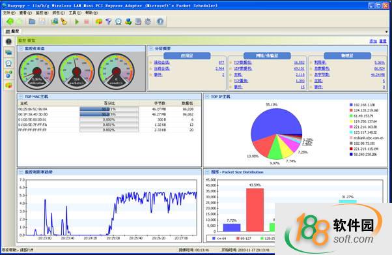Click the 重置 link at top right
The width and height of the screenshot is (392, 255).
pos(383,41)
